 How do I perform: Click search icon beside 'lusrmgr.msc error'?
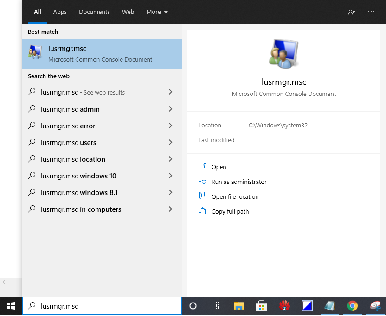coord(32,126)
